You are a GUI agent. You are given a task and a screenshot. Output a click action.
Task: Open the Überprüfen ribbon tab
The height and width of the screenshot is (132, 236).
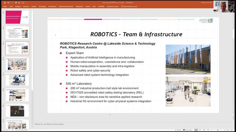pos(79,7)
